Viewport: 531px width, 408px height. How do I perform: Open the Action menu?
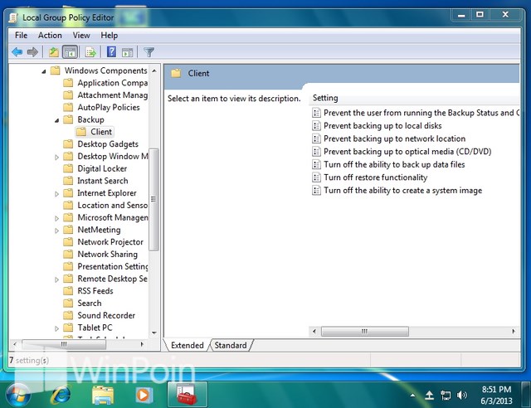[50, 35]
